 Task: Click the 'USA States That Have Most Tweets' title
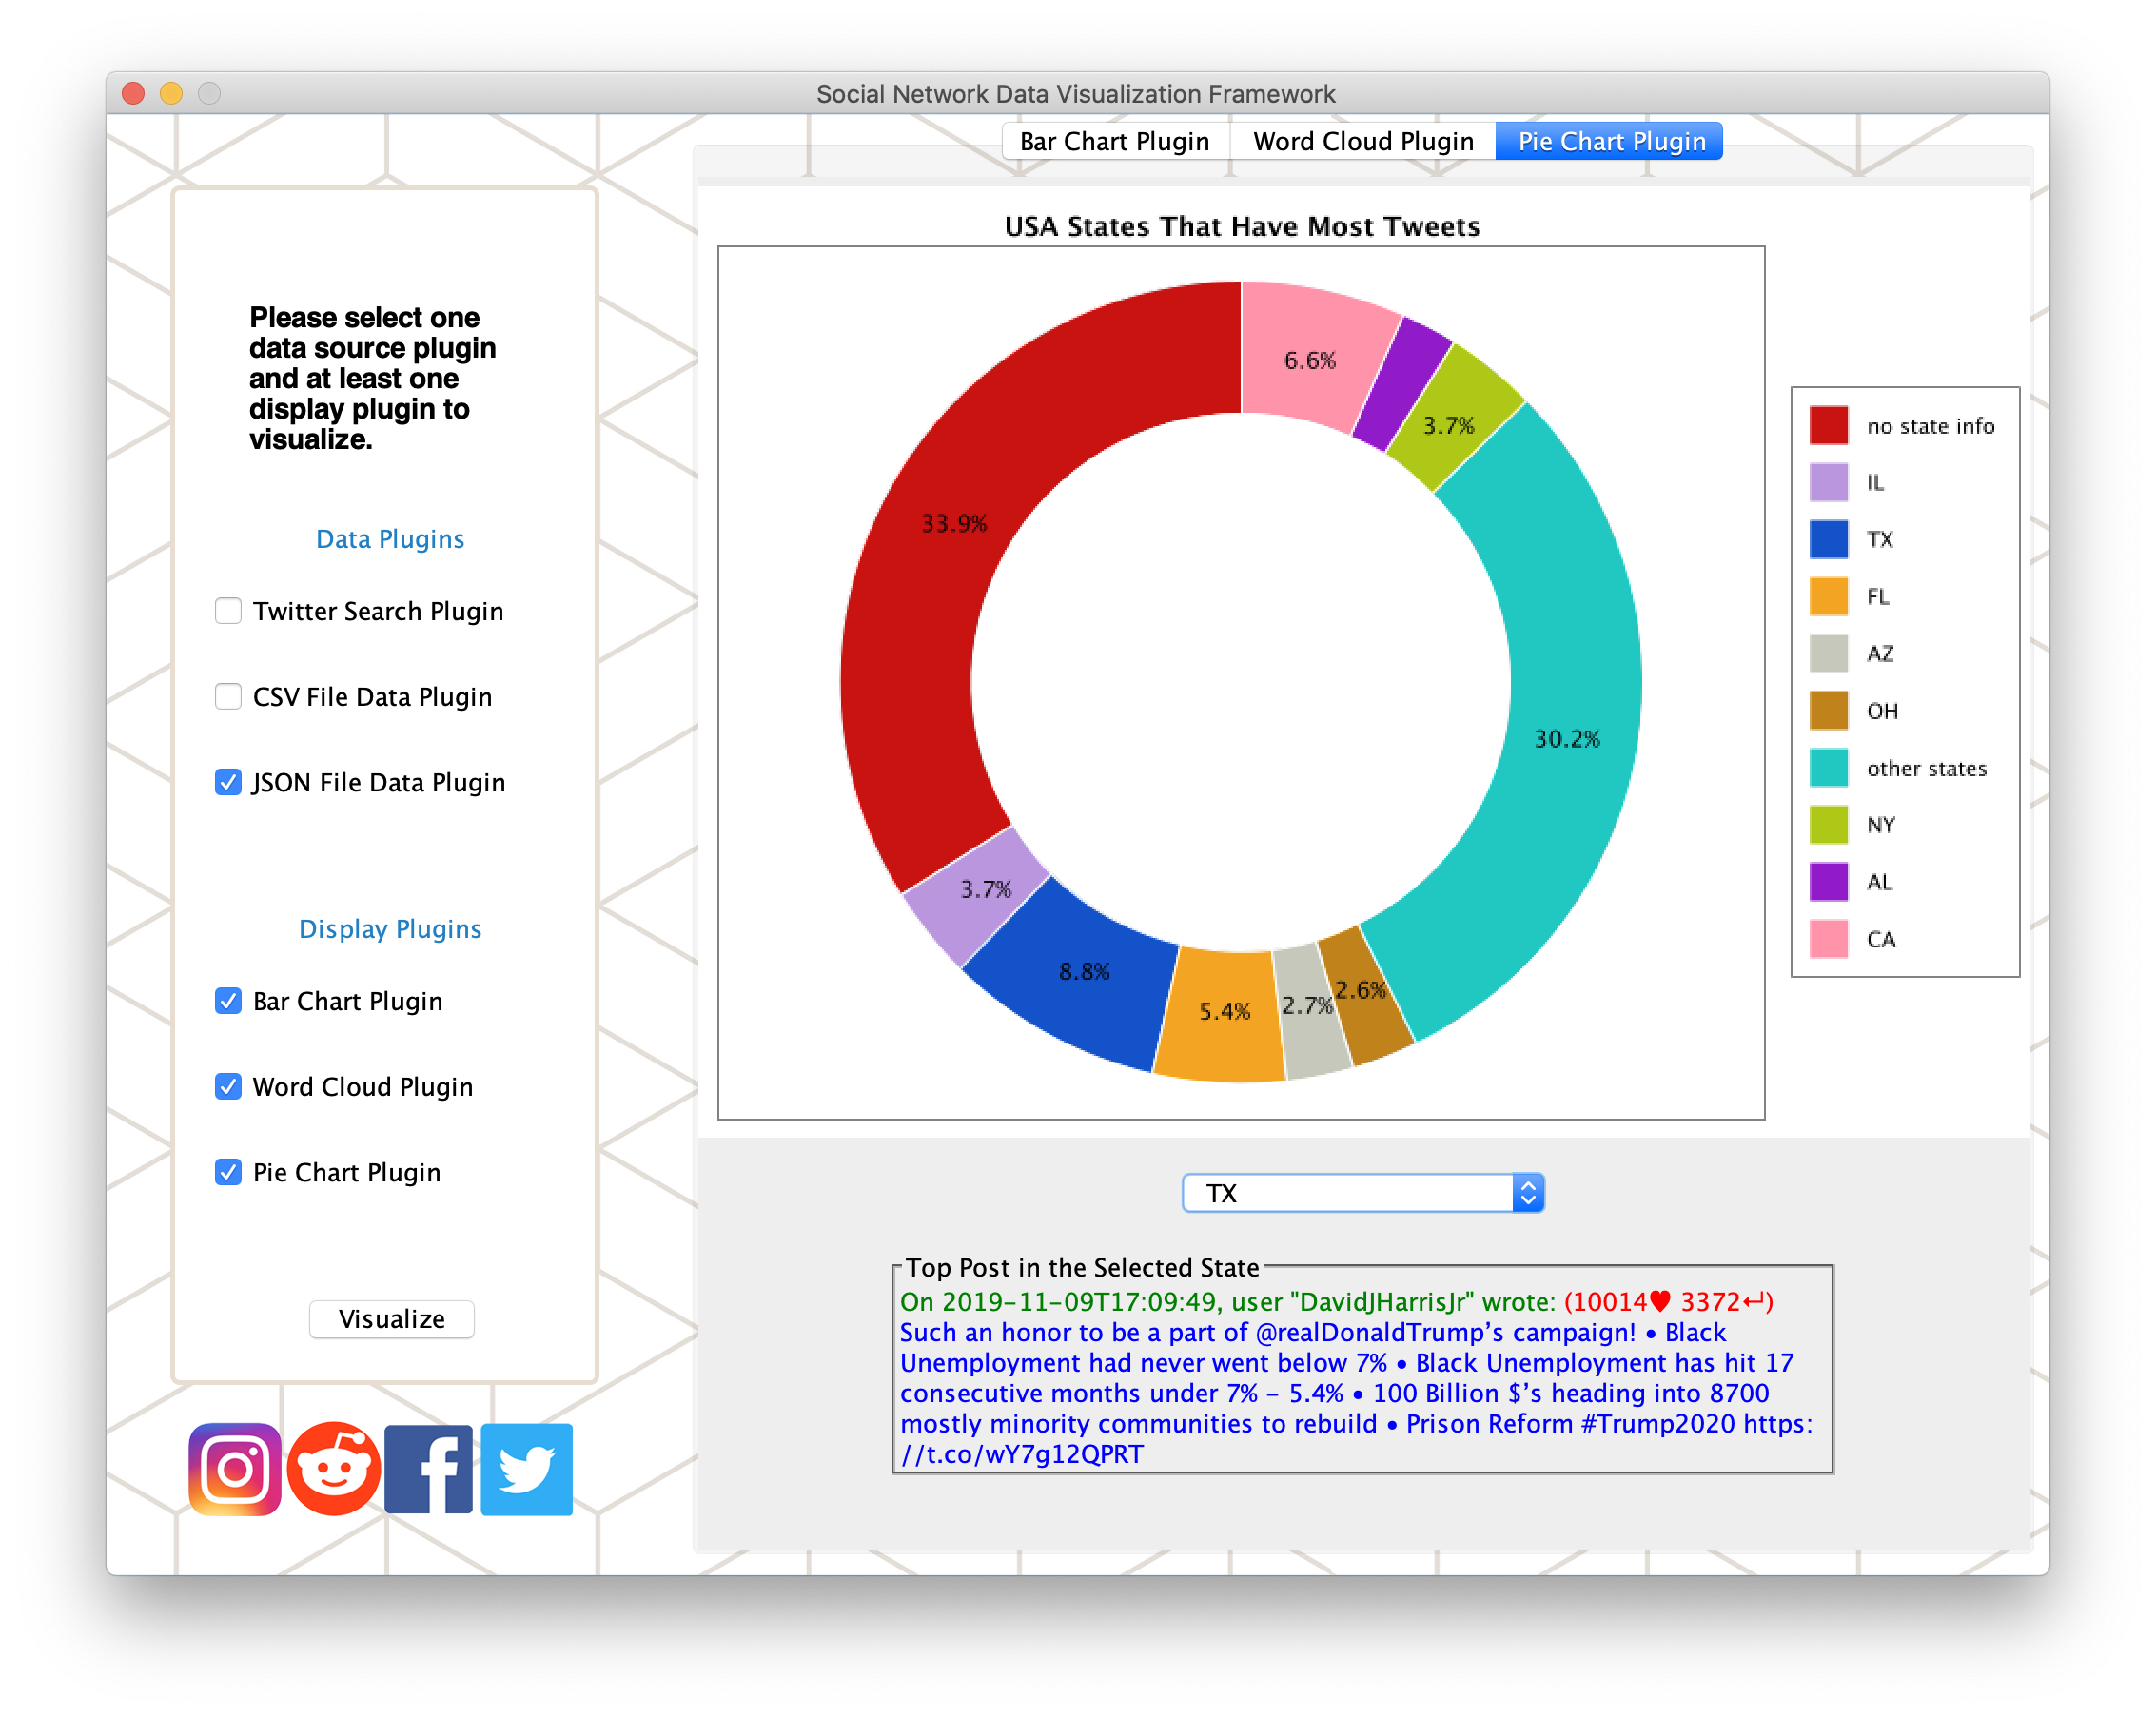pyautogui.click(x=1242, y=226)
